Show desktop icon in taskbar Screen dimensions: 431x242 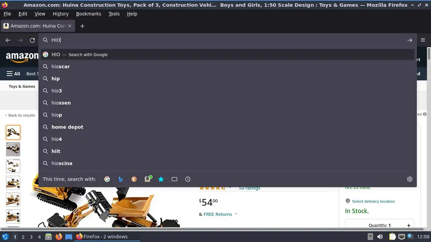69,237
